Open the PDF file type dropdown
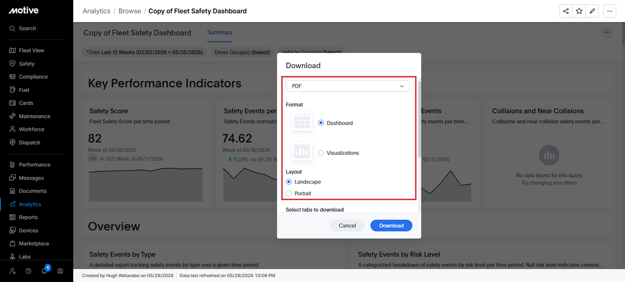 pos(348,86)
